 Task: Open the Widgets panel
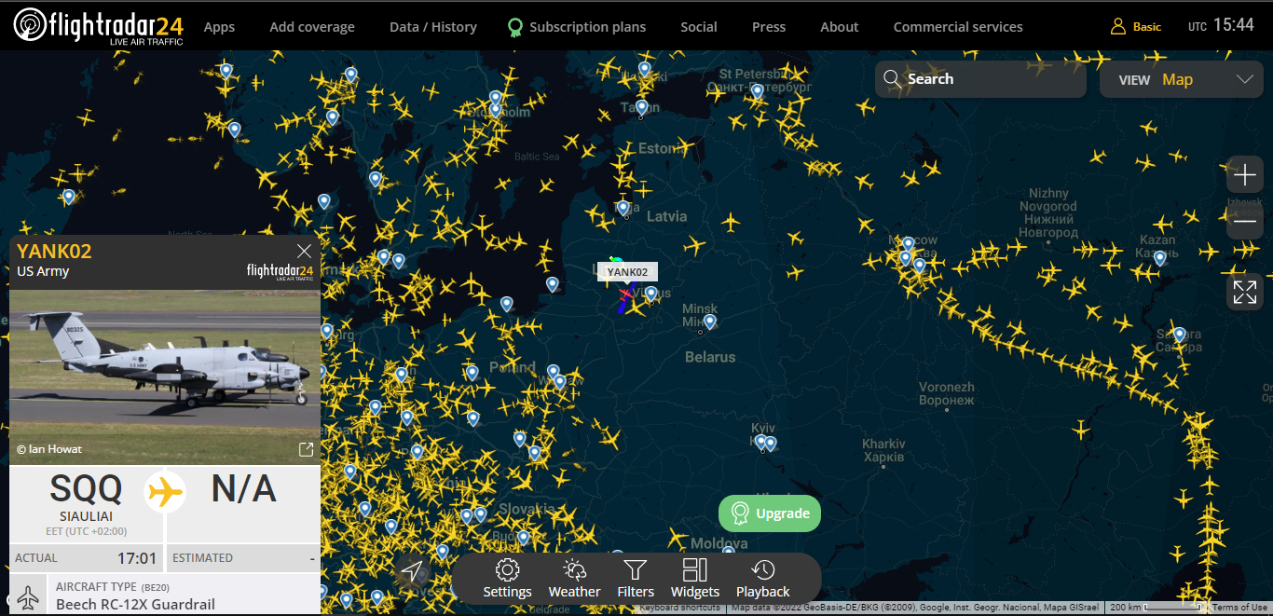pos(695,579)
